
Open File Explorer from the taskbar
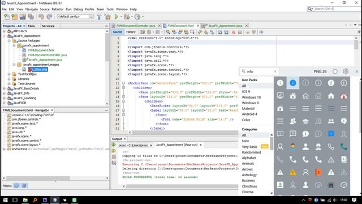25,200
